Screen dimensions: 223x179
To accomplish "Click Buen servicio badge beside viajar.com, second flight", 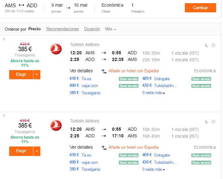I will point(129,163).
